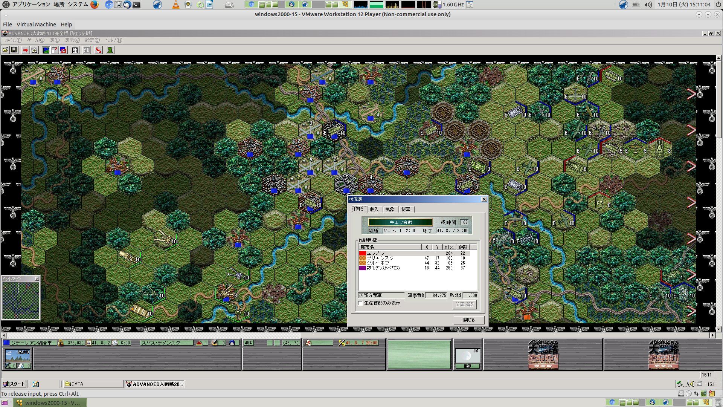This screenshot has height=407, width=723.
Task: Click the open file toolbar icon
Action: [6, 50]
